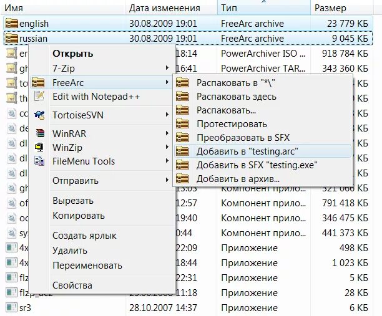Screen dimensions: 382x316
Task: Click the WinZip icon in the context menu
Action: (x=39, y=147)
